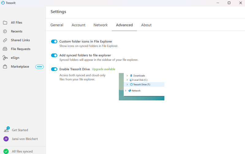
Task: Click the Tresorit Drive icon in preview
Action: [131, 85]
